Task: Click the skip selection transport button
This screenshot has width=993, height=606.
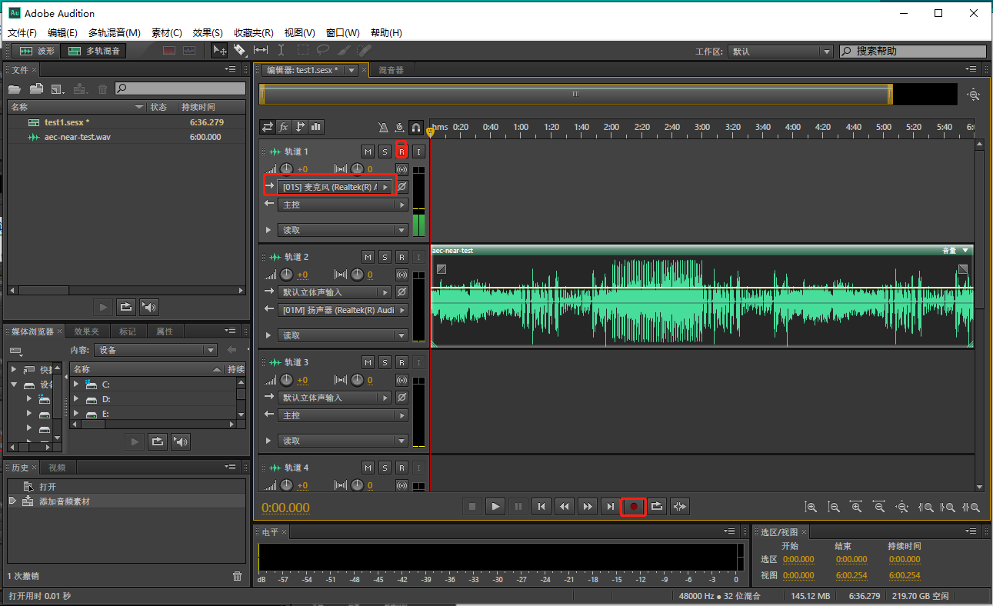Action: [x=679, y=506]
